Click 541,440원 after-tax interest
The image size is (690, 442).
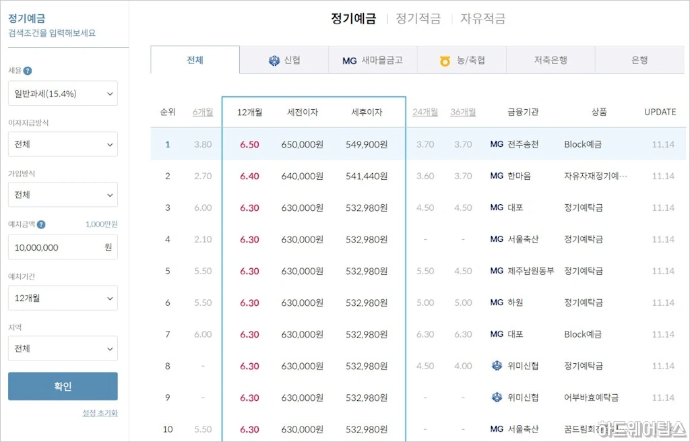click(367, 176)
